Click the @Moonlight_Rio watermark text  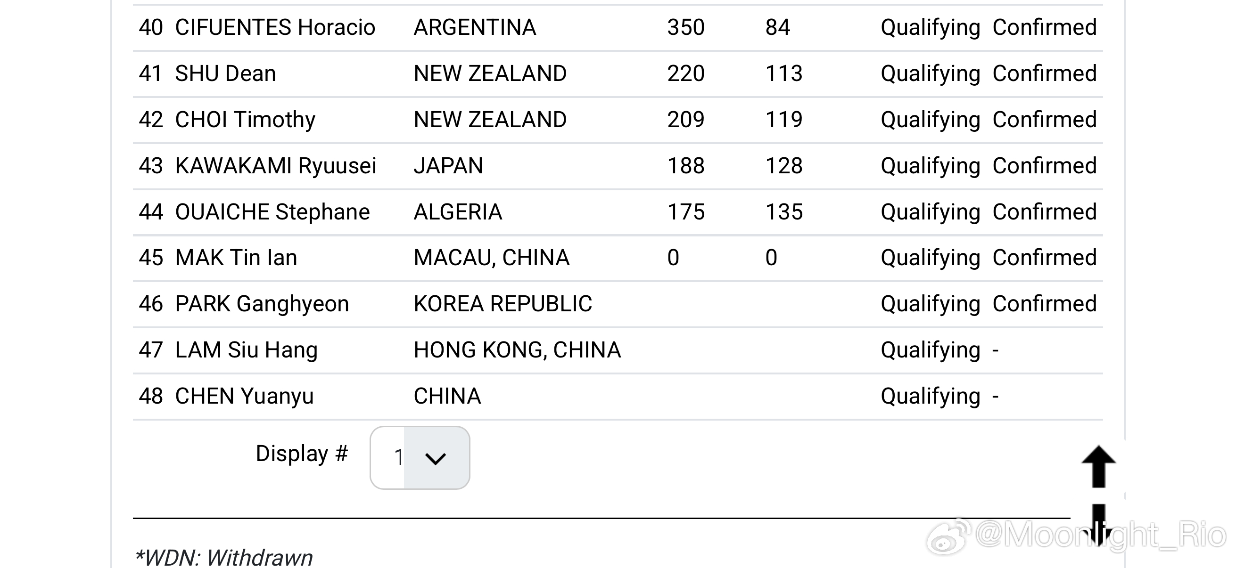pos(1100,535)
